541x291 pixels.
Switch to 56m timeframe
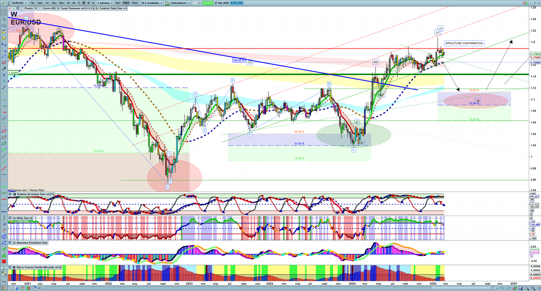[x=61, y=3]
